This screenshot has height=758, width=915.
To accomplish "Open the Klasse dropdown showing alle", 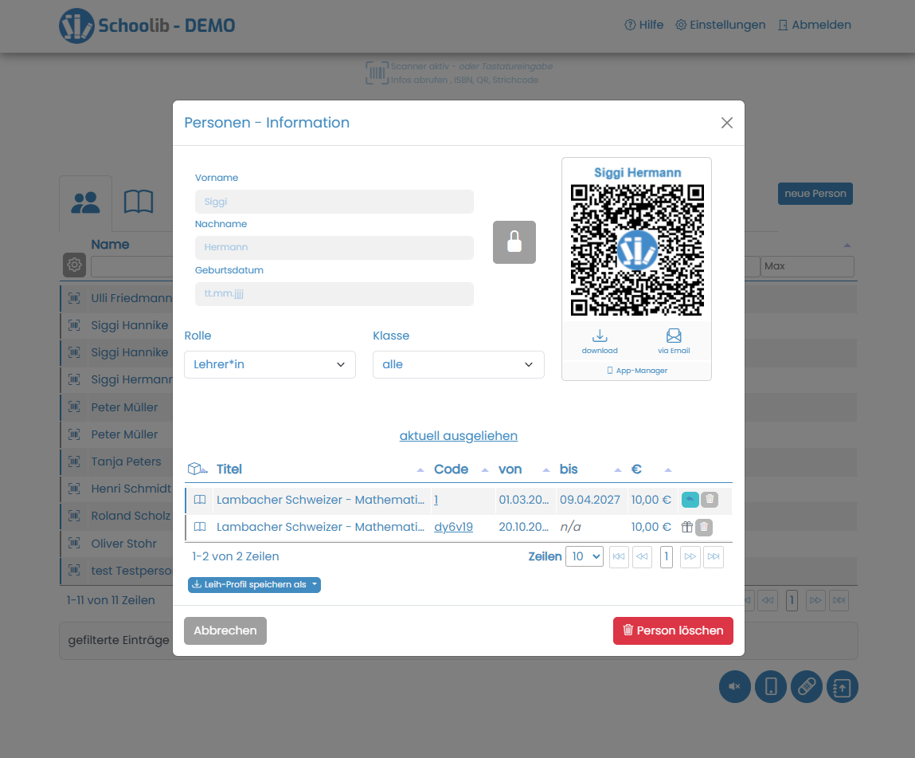I will pyautogui.click(x=458, y=364).
